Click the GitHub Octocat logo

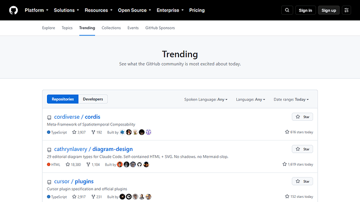pyautogui.click(x=14, y=10)
